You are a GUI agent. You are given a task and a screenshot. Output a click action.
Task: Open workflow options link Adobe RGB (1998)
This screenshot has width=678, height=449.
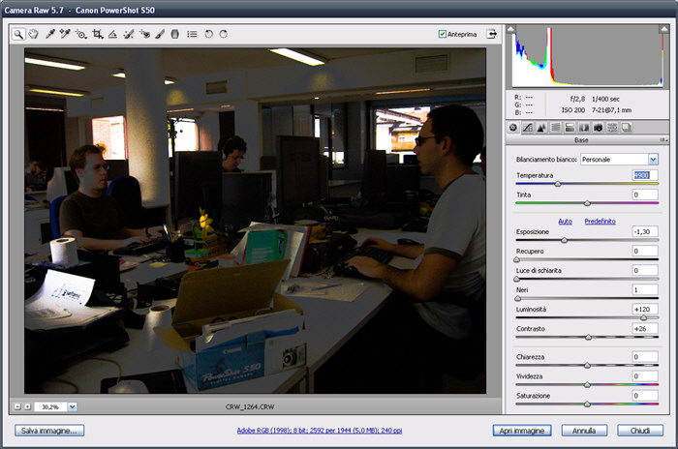(x=319, y=431)
